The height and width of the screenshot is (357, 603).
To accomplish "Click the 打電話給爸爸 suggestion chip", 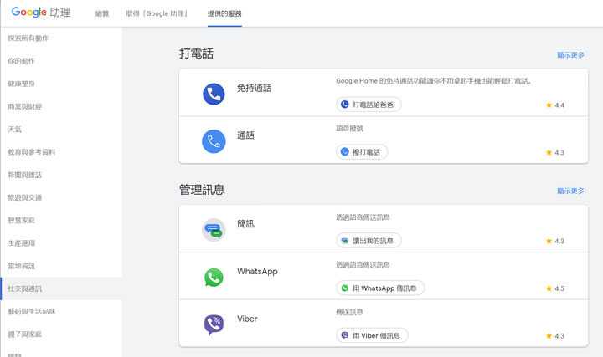I will point(368,105).
